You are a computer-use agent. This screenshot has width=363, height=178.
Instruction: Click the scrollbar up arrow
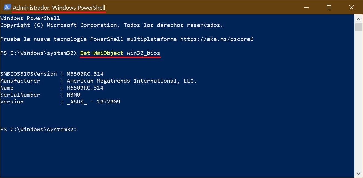click(359, 18)
